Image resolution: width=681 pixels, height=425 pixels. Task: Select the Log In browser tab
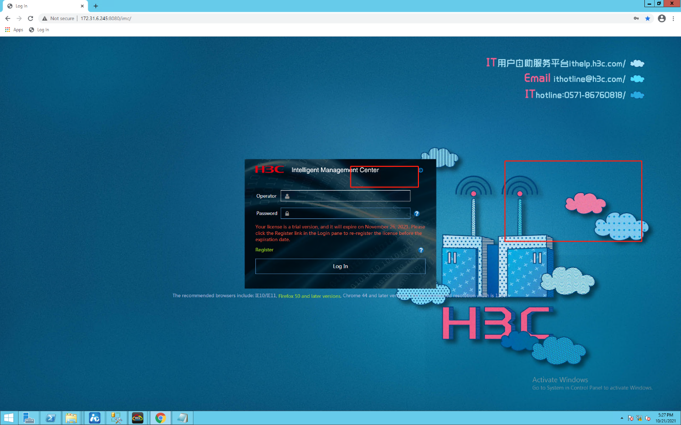44,6
